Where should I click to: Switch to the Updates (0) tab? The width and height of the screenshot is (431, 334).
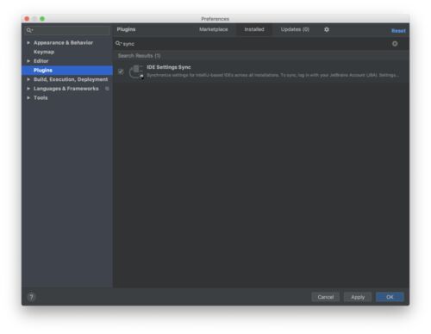[x=295, y=29]
